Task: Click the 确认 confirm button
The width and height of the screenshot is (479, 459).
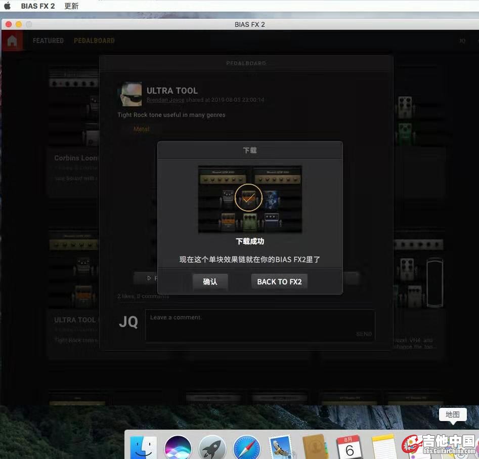Action: pos(210,282)
